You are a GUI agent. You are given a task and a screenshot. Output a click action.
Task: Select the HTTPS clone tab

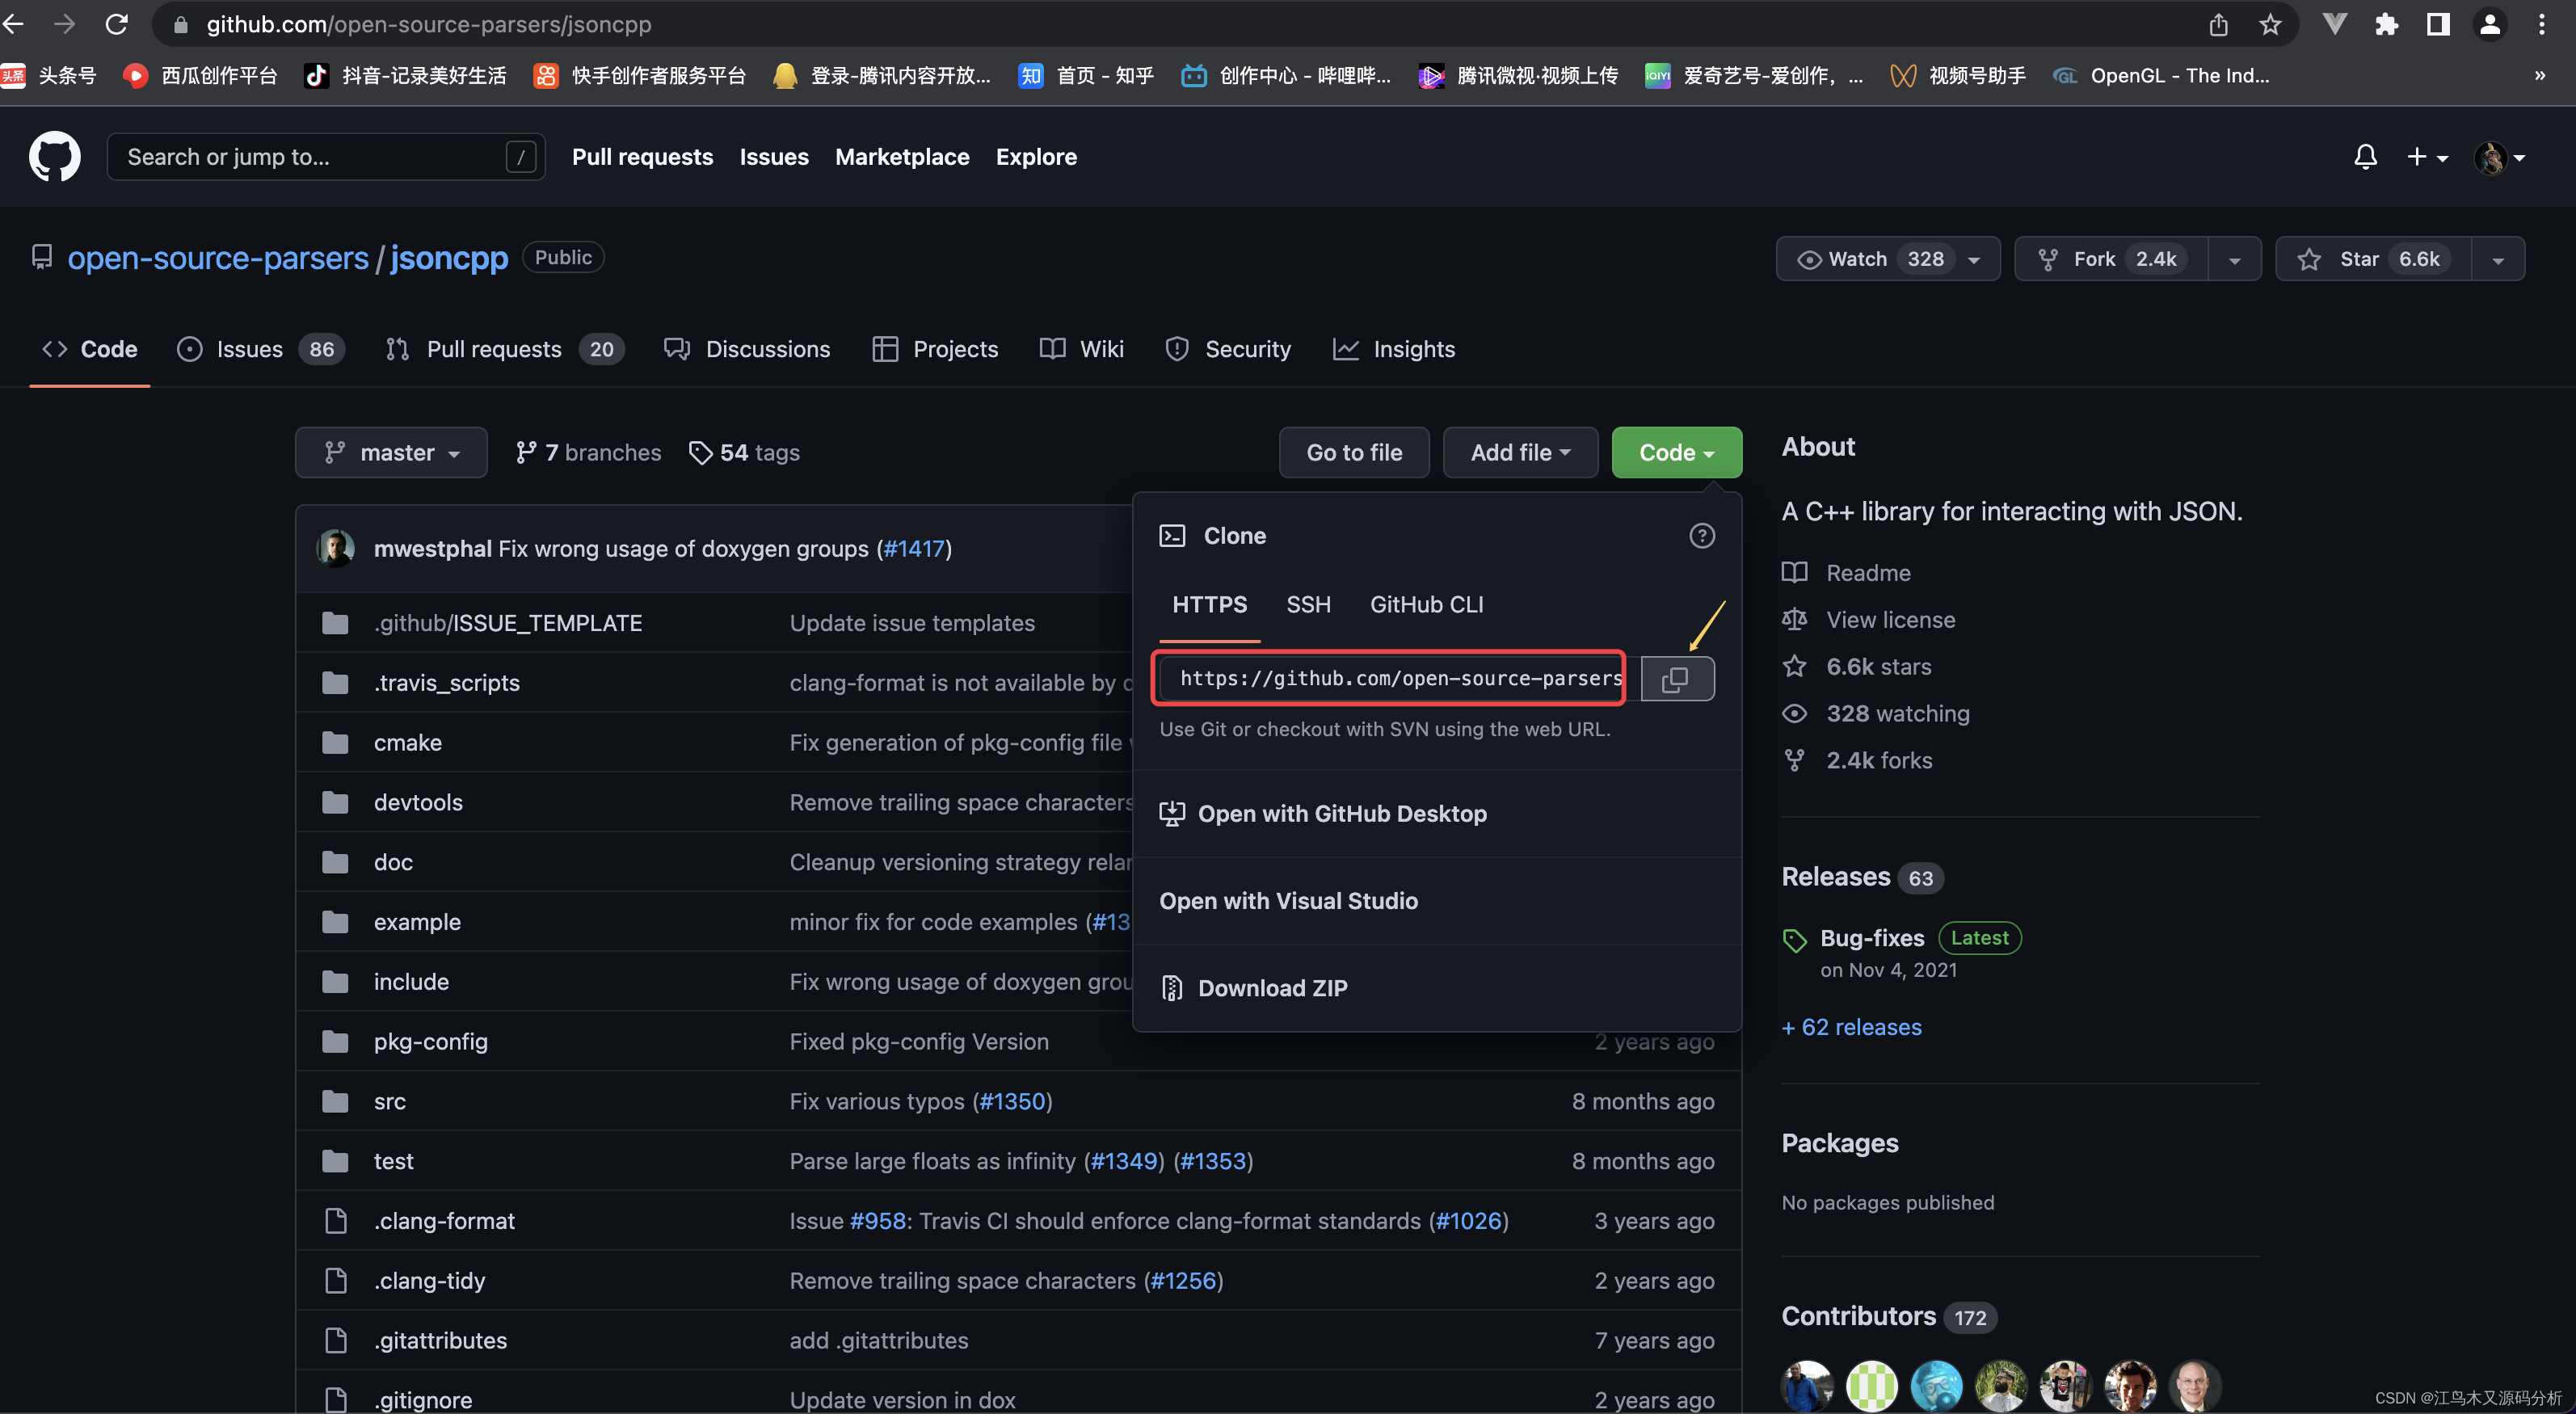tap(1209, 605)
